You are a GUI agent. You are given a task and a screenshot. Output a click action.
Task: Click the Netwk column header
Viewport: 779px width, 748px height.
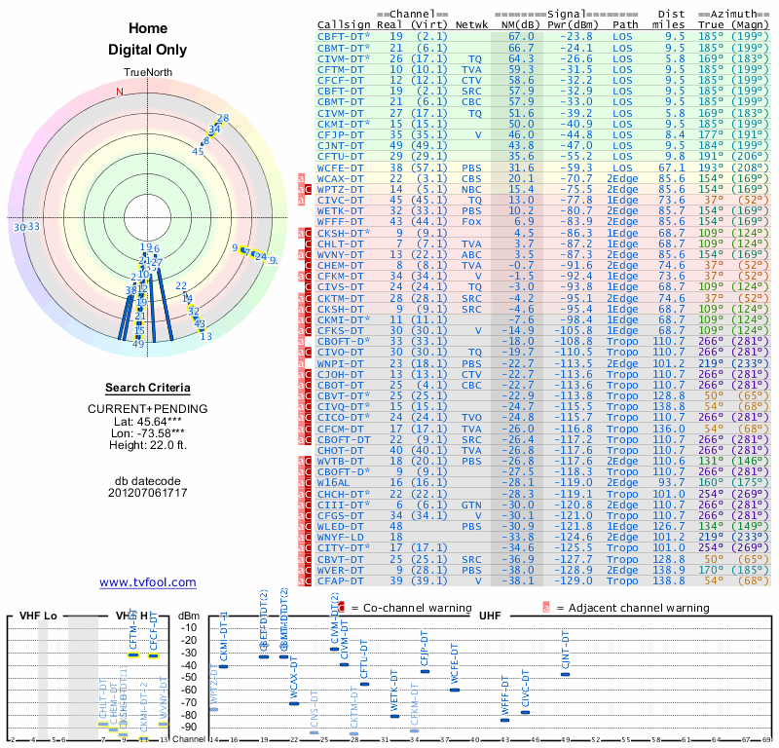coord(471,25)
